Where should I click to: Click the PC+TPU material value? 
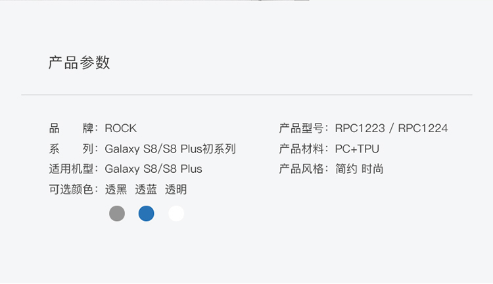click(x=357, y=149)
